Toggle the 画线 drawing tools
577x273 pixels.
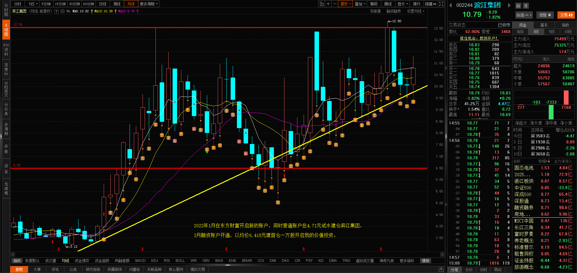coord(388,4)
